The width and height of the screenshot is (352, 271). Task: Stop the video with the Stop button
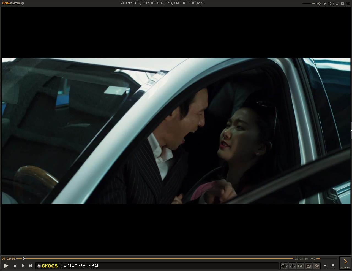point(15,266)
